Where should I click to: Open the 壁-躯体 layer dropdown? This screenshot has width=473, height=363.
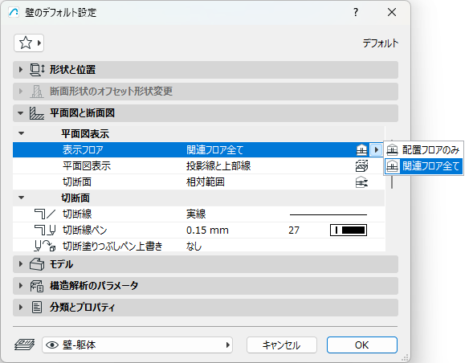137,345
